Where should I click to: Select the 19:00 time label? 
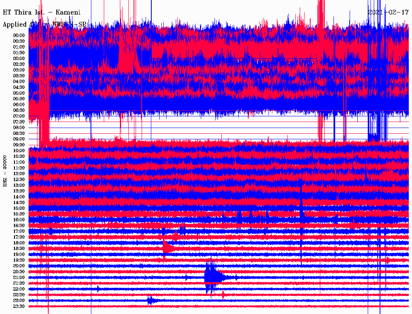point(19,254)
